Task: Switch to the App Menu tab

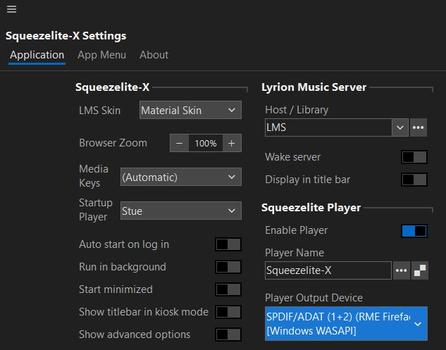Action: tap(101, 55)
